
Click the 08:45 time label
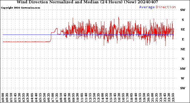65,98
